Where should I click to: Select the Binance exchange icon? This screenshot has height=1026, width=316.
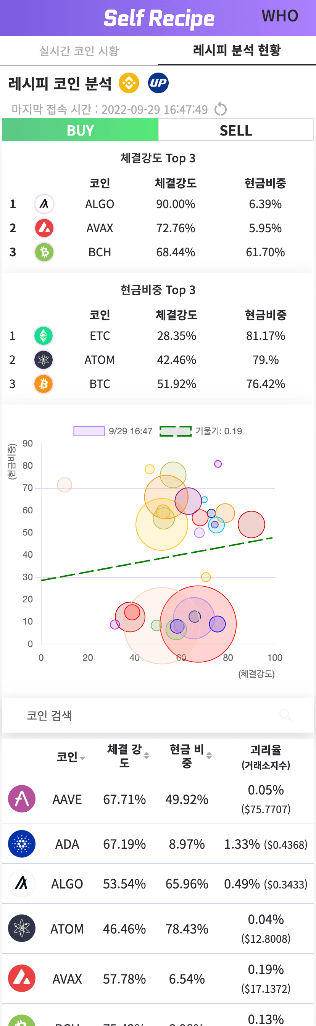[x=129, y=83]
